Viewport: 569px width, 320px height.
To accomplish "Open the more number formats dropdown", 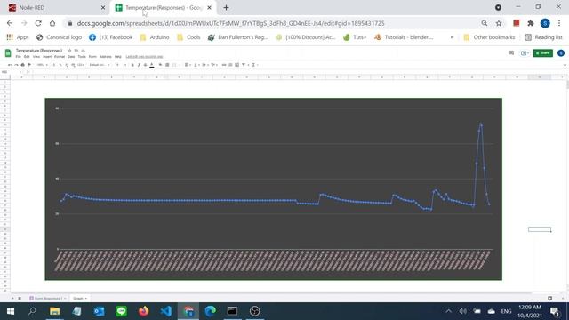I will pos(81,65).
